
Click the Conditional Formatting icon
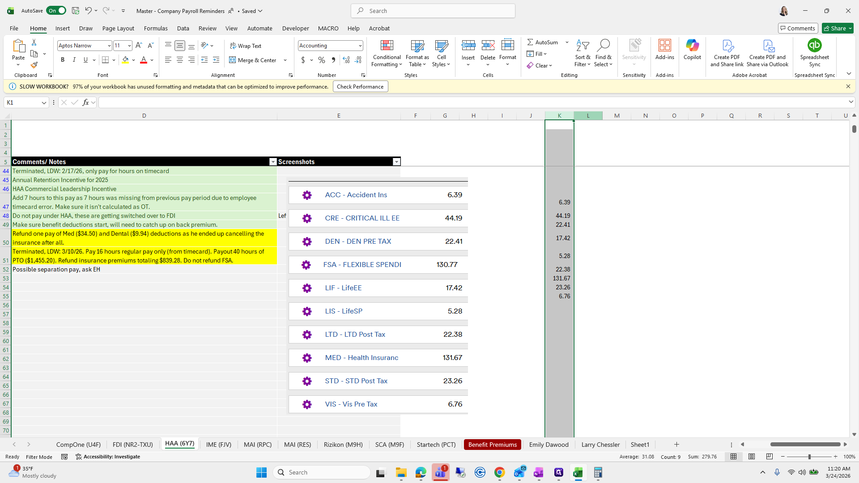pyautogui.click(x=387, y=46)
